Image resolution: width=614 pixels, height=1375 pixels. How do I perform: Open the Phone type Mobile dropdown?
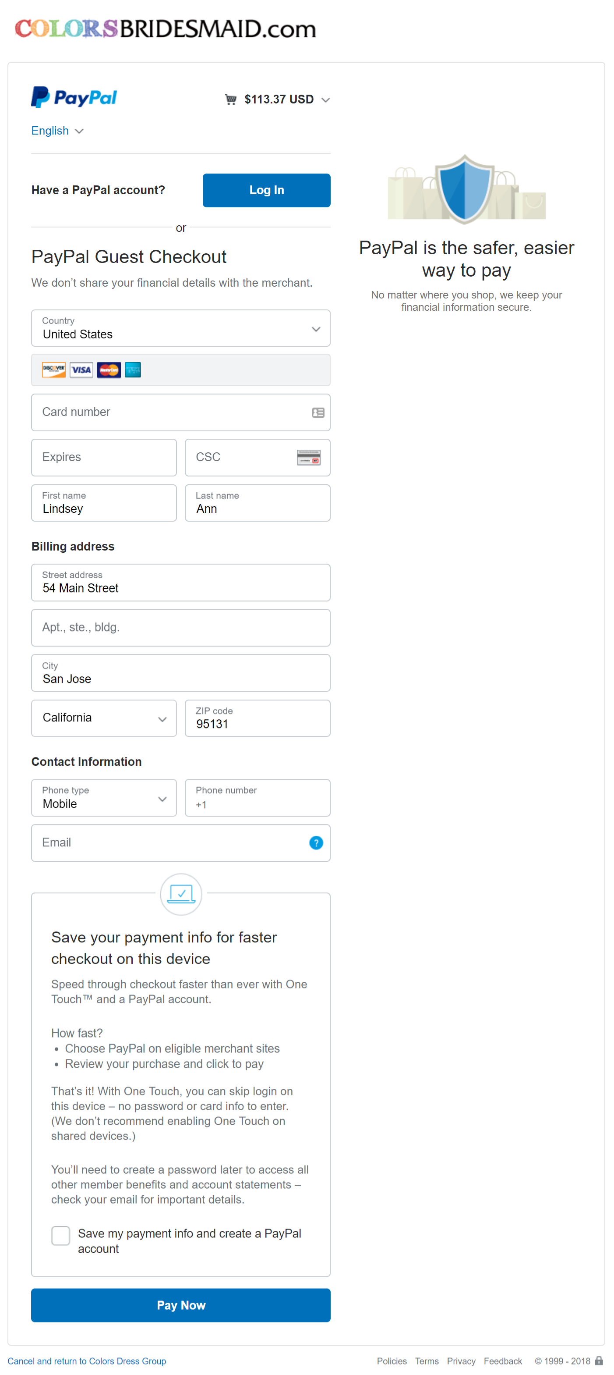pyautogui.click(x=104, y=797)
